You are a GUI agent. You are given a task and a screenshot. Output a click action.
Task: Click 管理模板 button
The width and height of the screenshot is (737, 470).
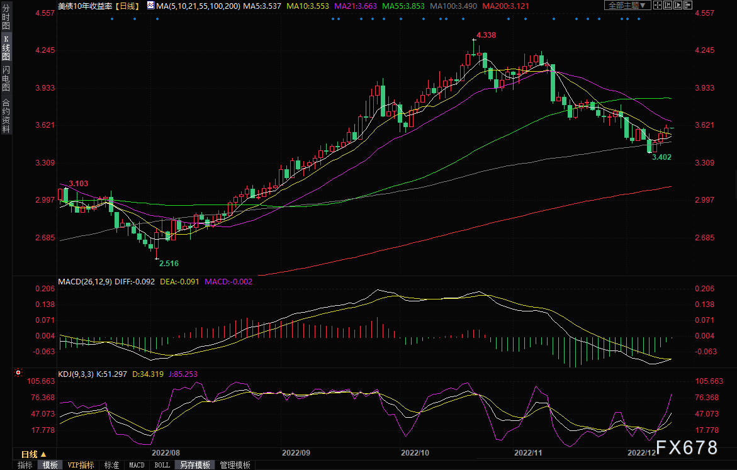[235, 465]
